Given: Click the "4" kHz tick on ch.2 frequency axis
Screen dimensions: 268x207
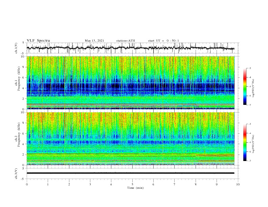Looking at the screenshot, I should [x=24, y=144].
